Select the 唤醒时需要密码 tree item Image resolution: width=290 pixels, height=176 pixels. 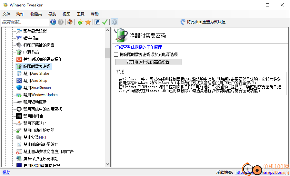[37, 66]
